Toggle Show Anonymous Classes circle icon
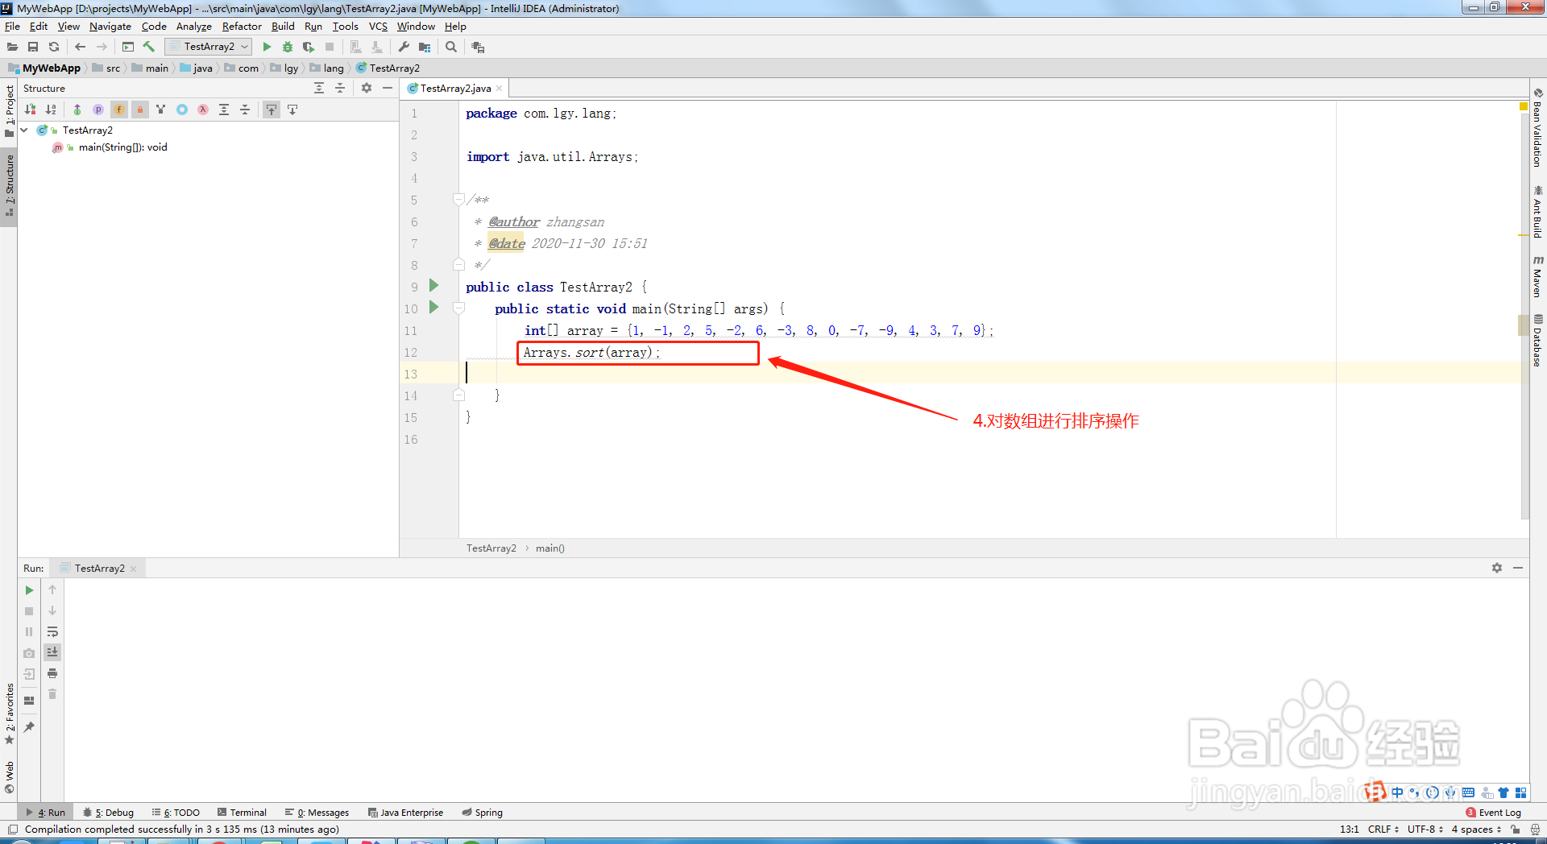The image size is (1547, 844). click(182, 110)
